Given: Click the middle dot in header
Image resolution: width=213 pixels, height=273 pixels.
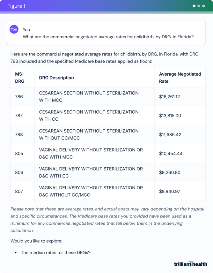Looking at the screenshot, I should (x=199, y=6).
